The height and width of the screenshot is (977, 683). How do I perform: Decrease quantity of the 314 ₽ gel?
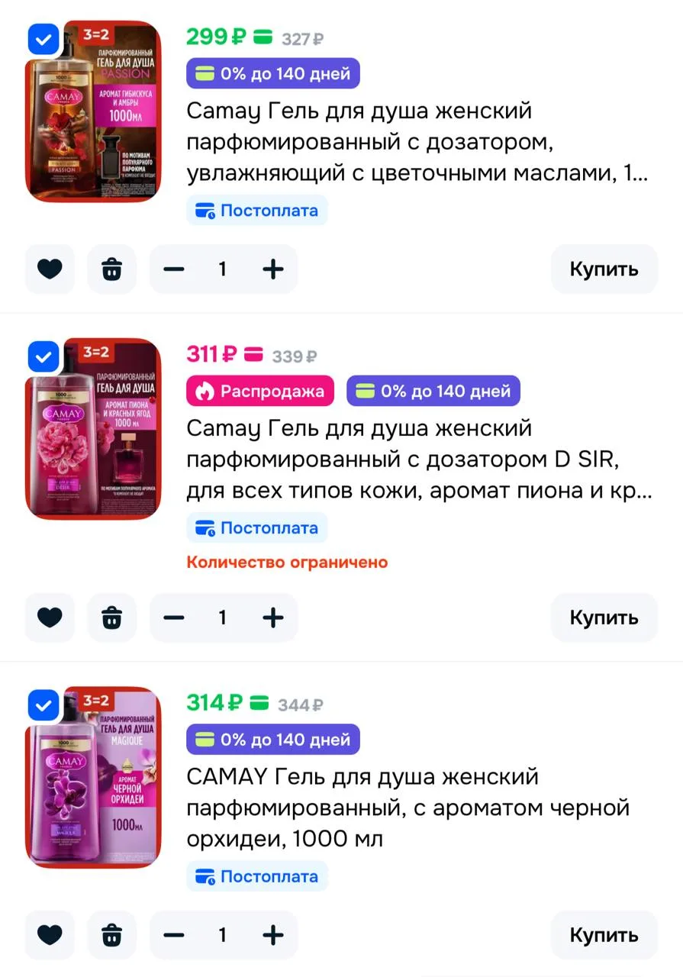pyautogui.click(x=174, y=934)
